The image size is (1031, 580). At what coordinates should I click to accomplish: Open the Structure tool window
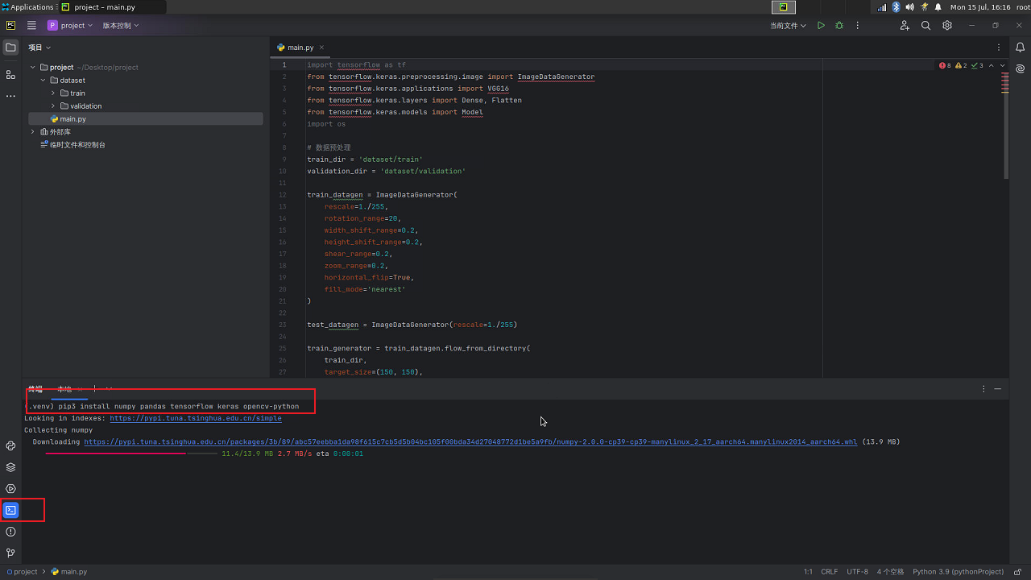[10, 74]
